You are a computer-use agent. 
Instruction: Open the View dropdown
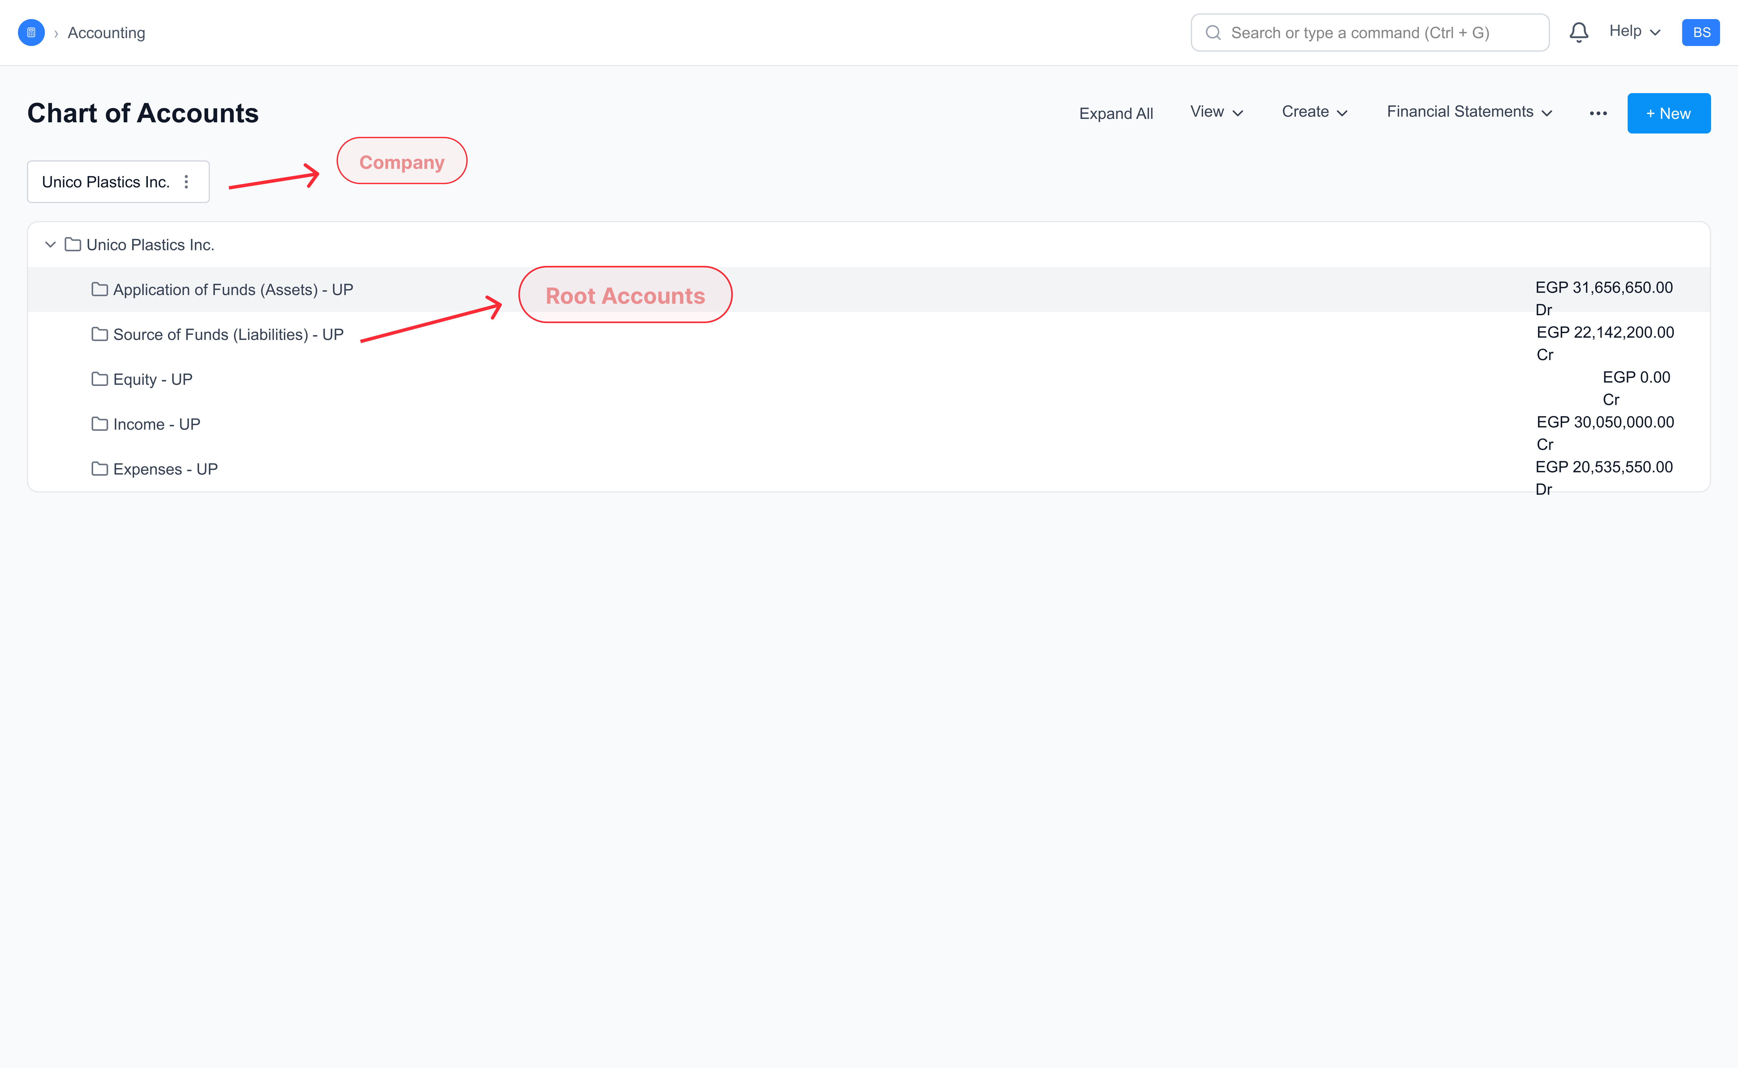(1216, 112)
